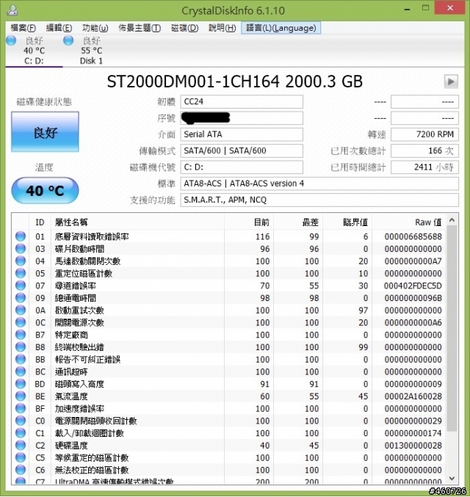
Task: Click status orb for attribute 0A row
Action: click(x=21, y=311)
